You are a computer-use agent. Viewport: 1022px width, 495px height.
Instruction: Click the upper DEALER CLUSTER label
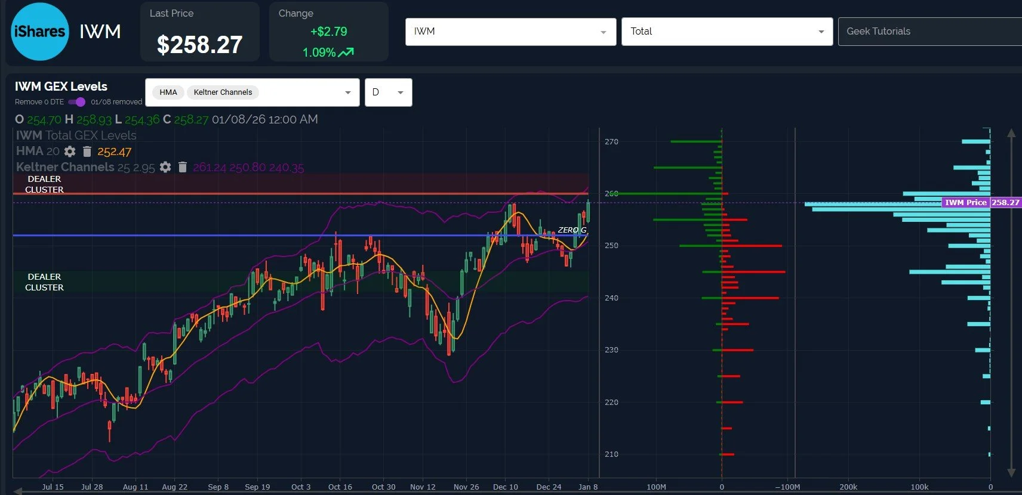pos(44,184)
